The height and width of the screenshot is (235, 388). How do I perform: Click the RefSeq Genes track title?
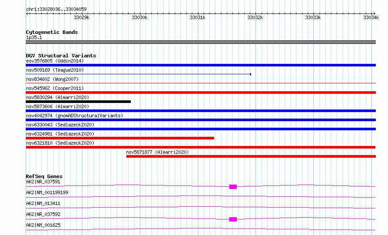click(44, 176)
